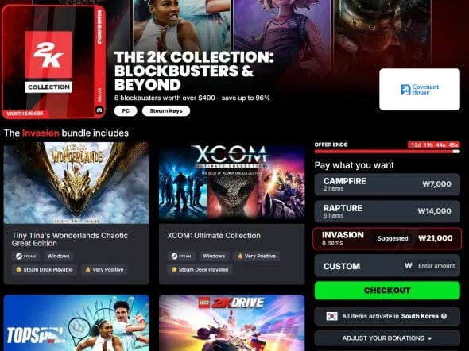469x351 pixels.
Task: Click the PC platform tag
Action: (126, 111)
